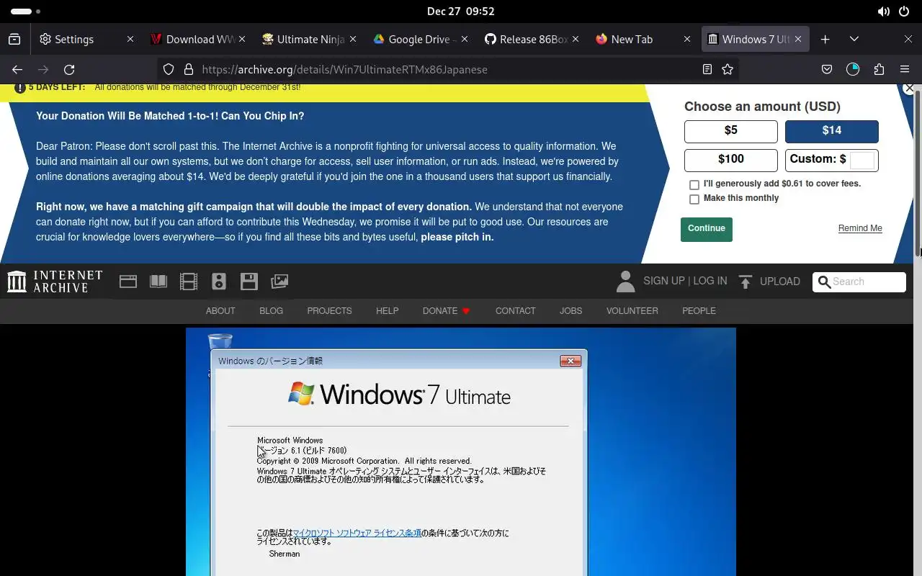This screenshot has width=922, height=576.
Task: Expand the list all tabs dropdown
Action: tap(854, 40)
